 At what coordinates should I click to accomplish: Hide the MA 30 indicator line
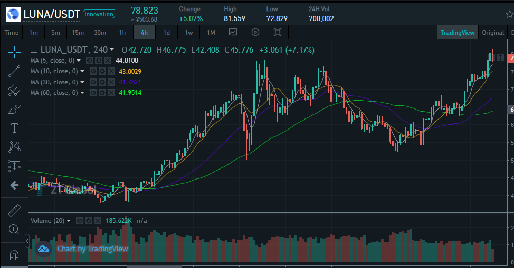pos(93,82)
